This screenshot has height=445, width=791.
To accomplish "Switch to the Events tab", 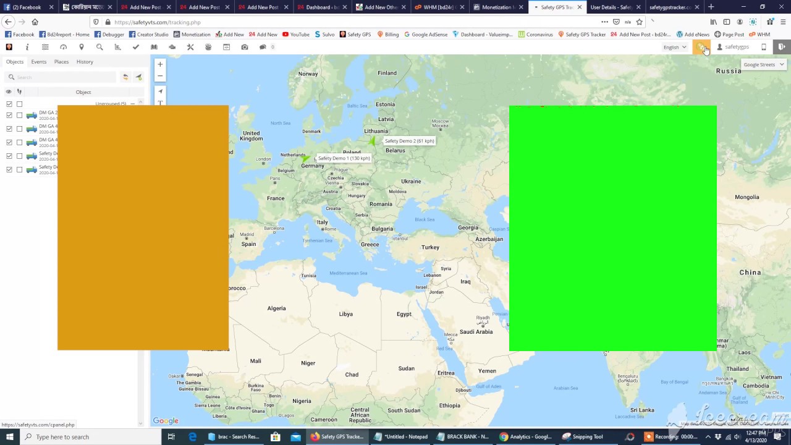I will (x=39, y=62).
